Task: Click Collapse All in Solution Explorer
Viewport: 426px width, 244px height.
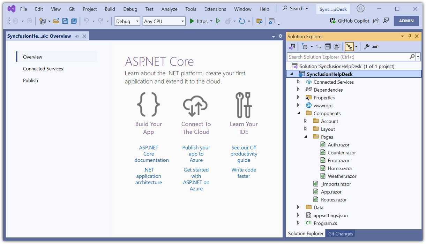Action: pyautogui.click(x=328, y=46)
